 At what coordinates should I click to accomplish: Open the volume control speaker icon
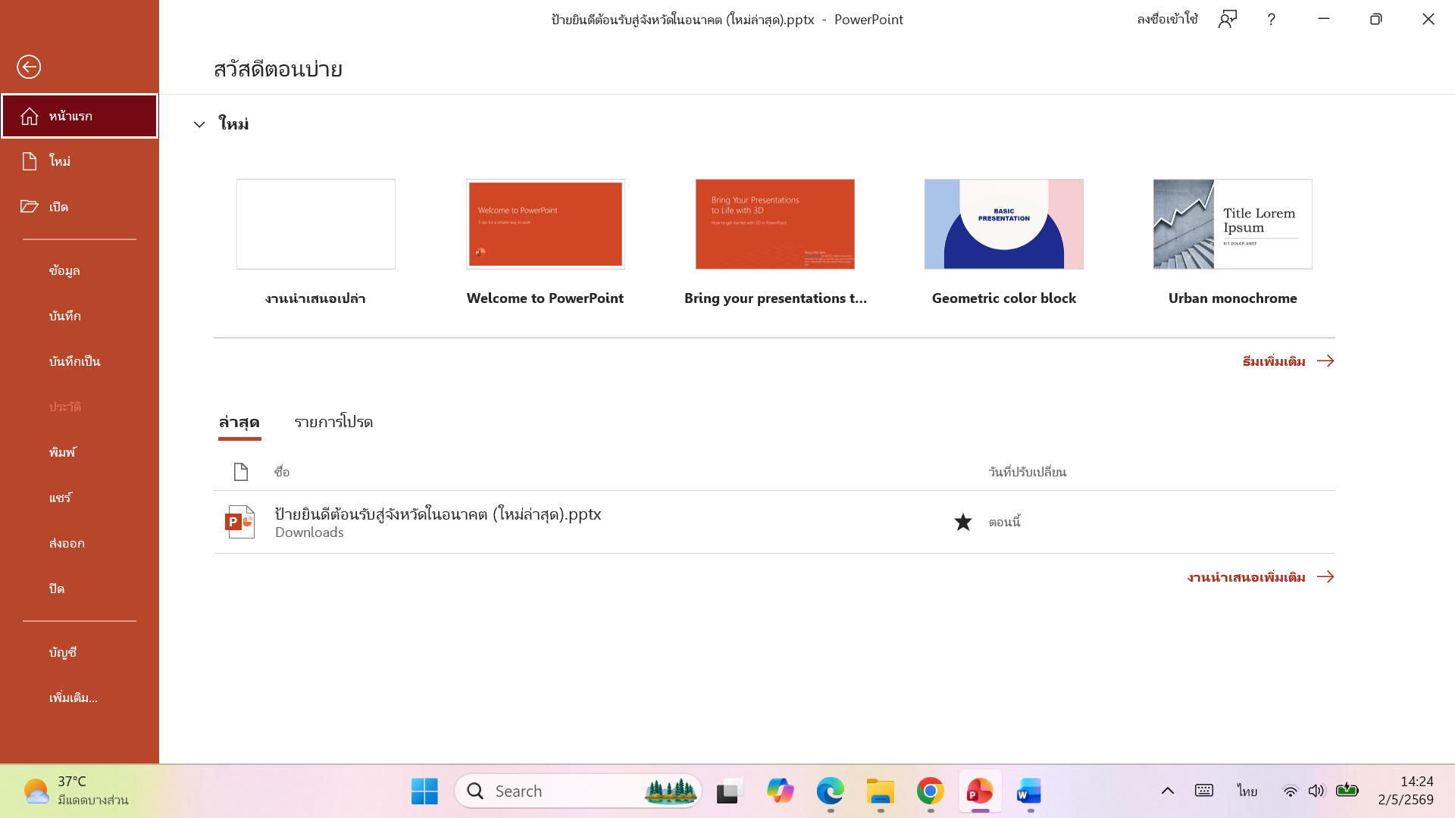[1317, 791]
